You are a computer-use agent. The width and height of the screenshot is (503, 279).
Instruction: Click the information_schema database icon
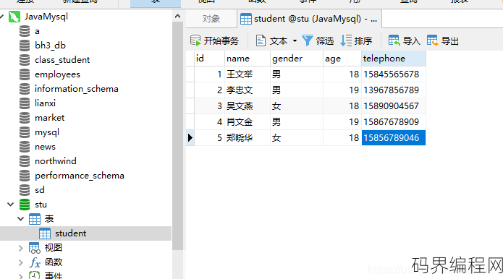point(25,89)
